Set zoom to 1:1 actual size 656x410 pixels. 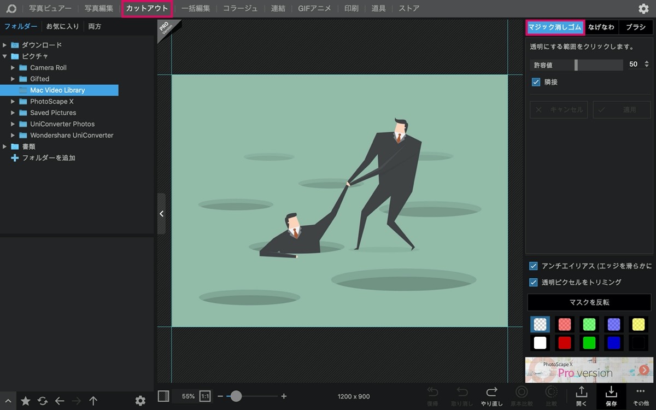pos(205,396)
